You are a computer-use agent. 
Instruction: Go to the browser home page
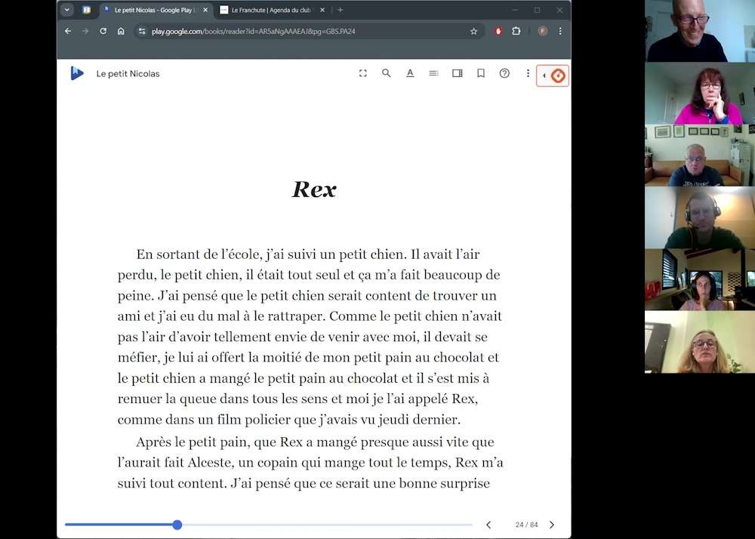click(121, 31)
